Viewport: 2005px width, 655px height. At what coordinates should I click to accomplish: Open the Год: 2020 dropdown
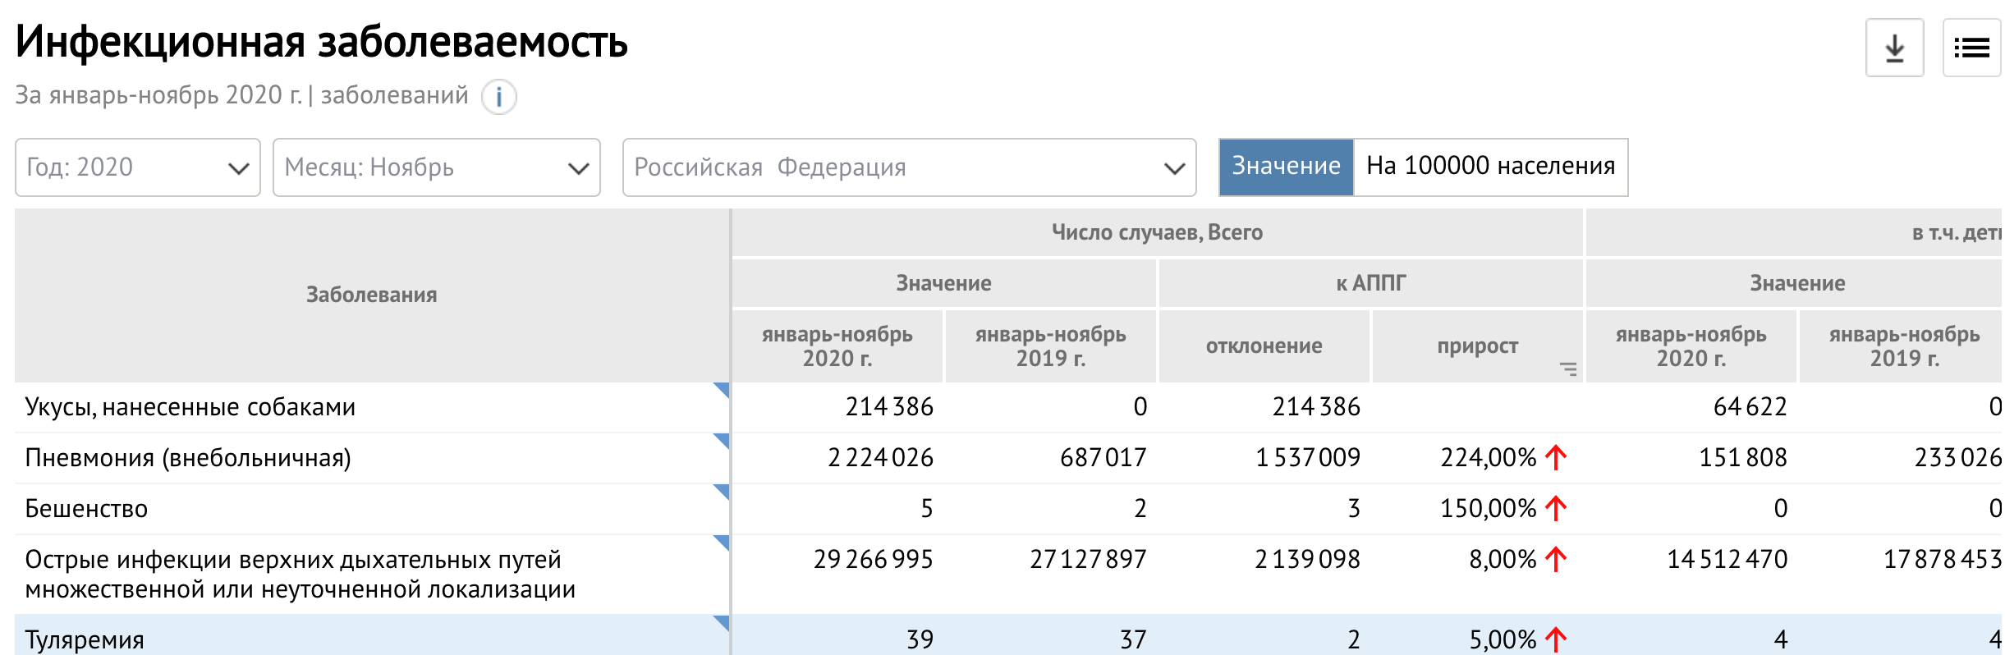coord(137,167)
